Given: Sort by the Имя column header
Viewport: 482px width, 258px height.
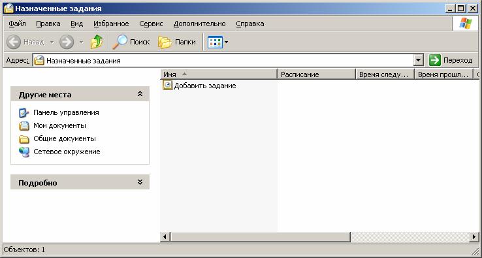Looking at the screenshot, I should pos(219,74).
